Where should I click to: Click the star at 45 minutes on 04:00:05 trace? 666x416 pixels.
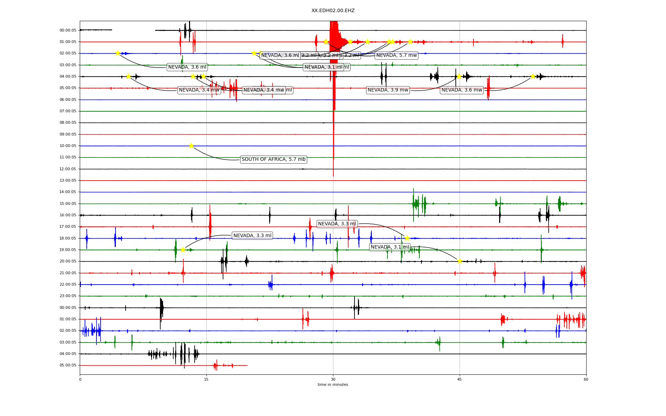[459, 76]
